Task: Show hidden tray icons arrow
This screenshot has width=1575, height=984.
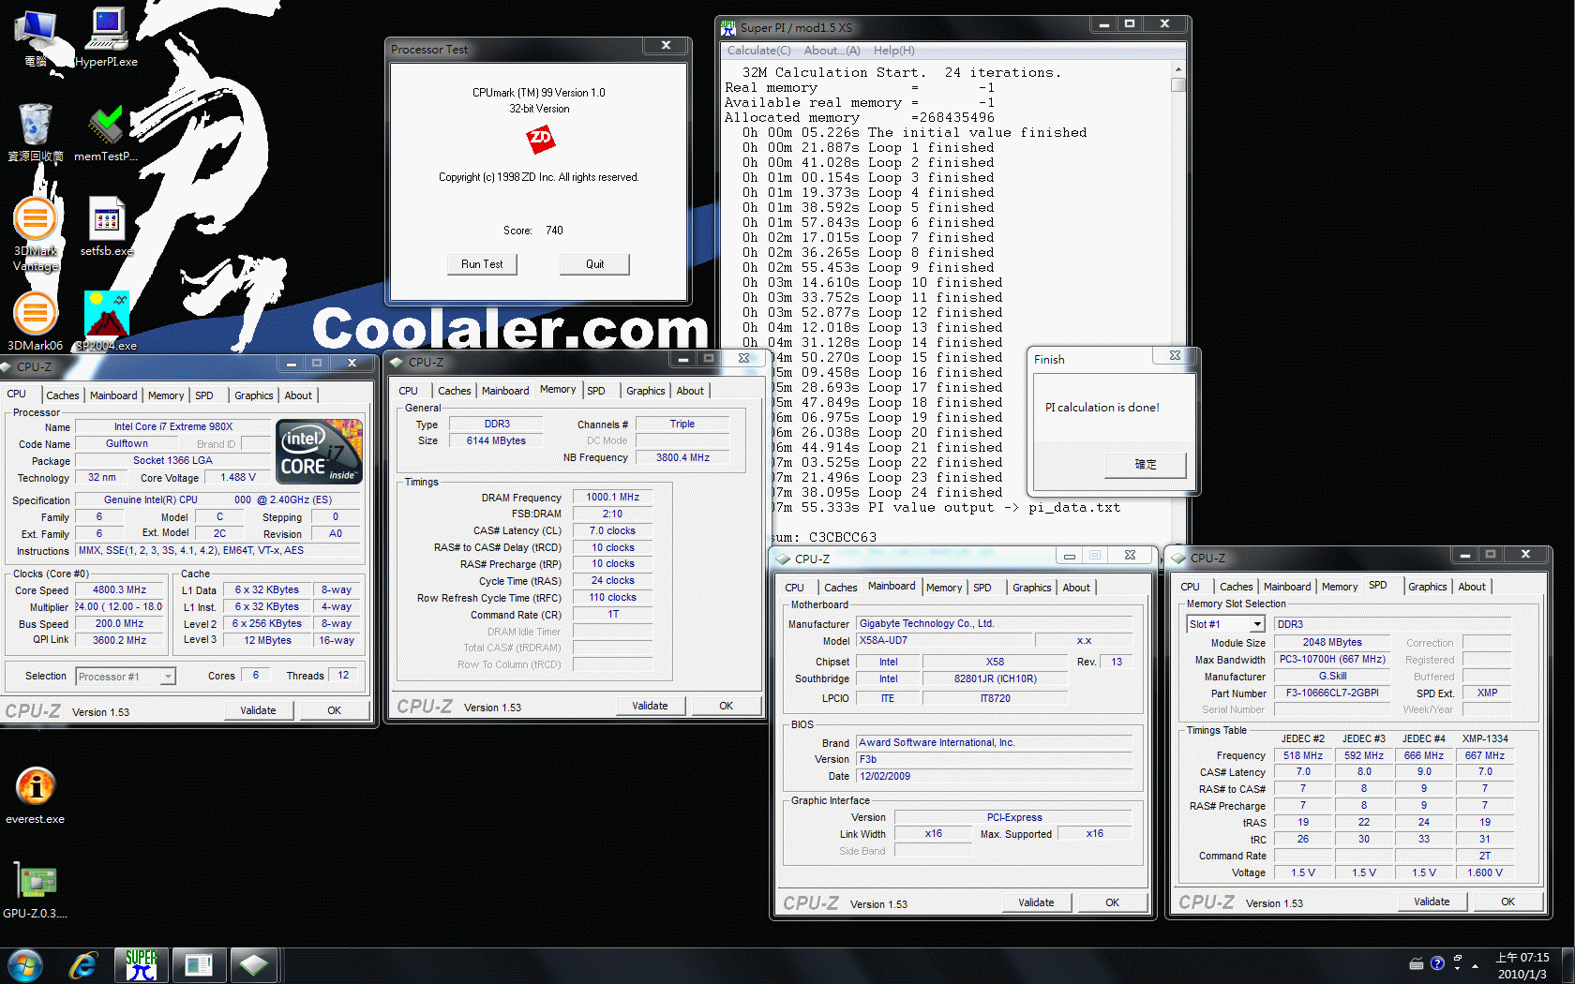Action: [x=1475, y=965]
